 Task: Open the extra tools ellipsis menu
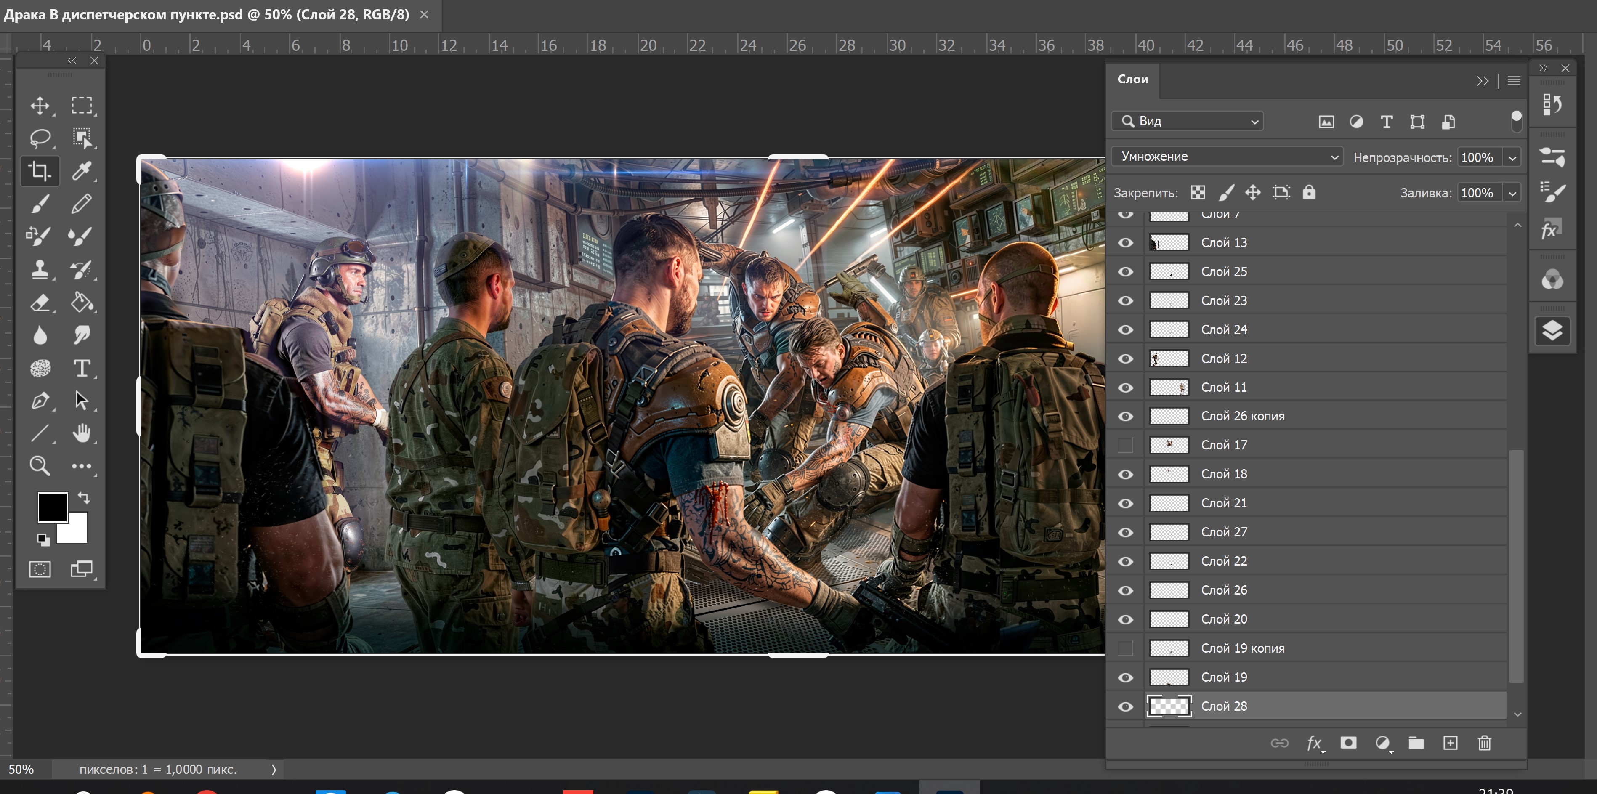point(82,465)
